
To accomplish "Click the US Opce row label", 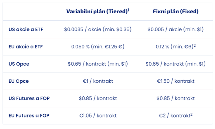I will click(19, 64).
